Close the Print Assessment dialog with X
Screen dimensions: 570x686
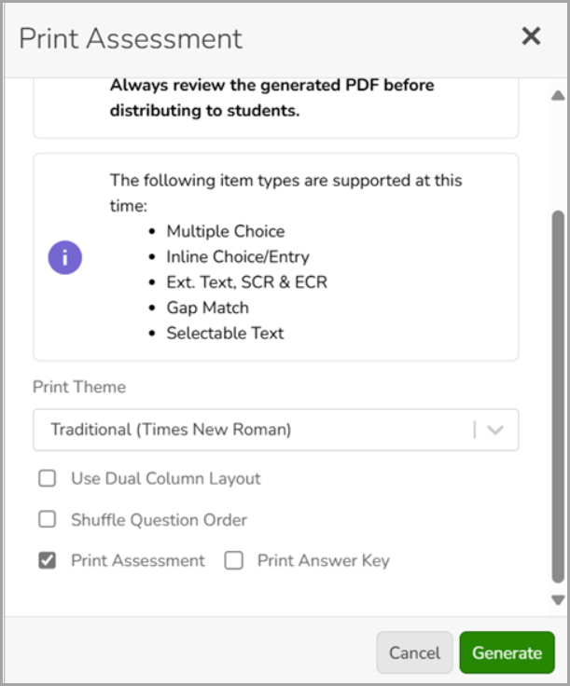531,35
